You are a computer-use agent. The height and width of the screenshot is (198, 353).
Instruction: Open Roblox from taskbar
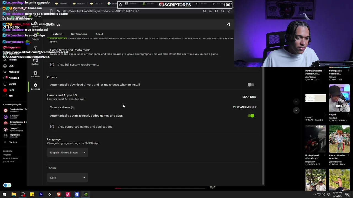tap(77, 194)
